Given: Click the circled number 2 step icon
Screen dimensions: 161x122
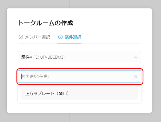Looking at the screenshot, I should [60, 37].
